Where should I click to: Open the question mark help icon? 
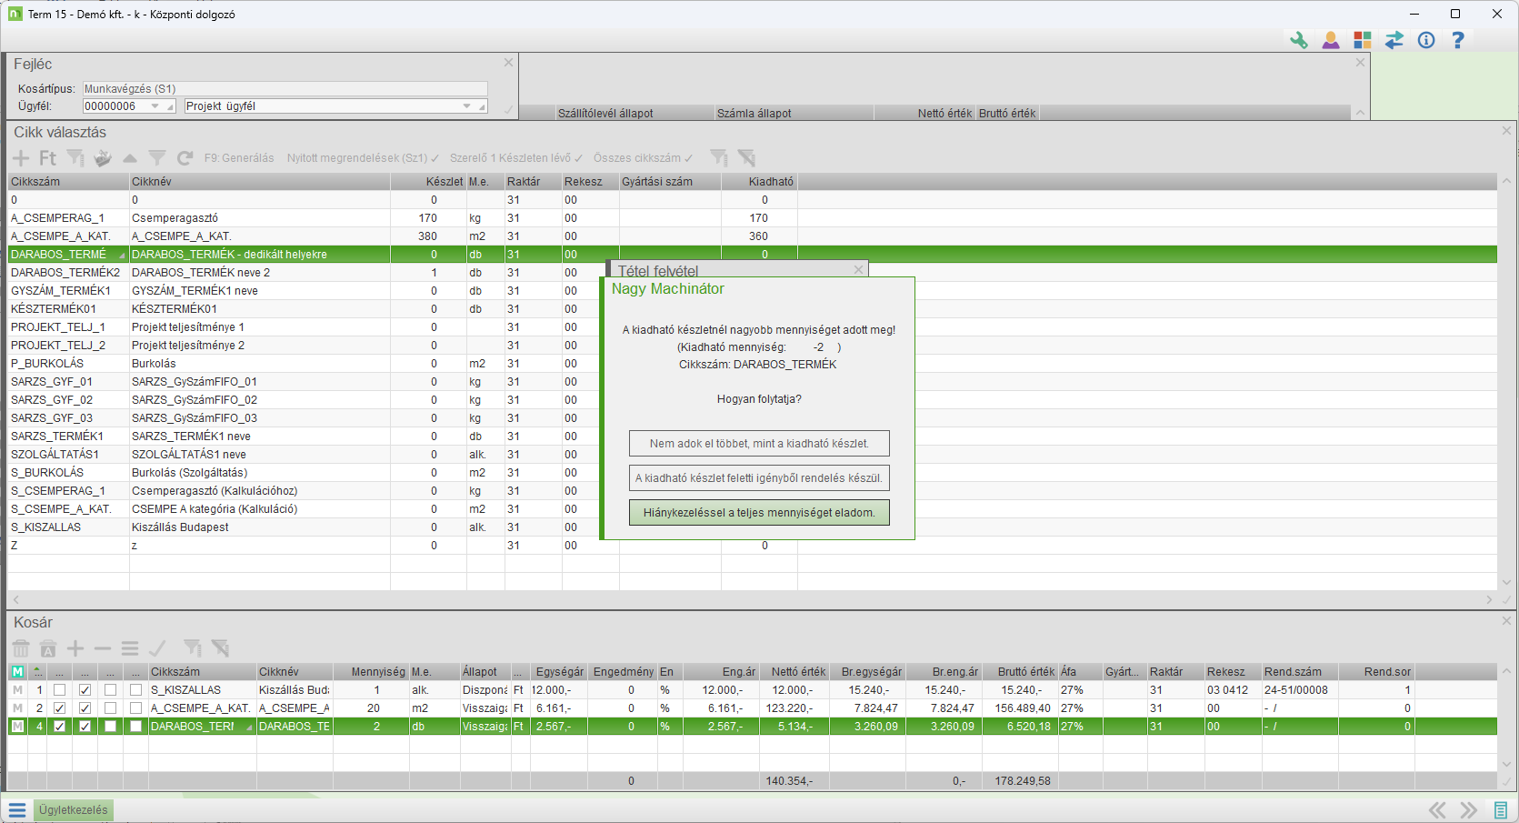click(x=1458, y=40)
